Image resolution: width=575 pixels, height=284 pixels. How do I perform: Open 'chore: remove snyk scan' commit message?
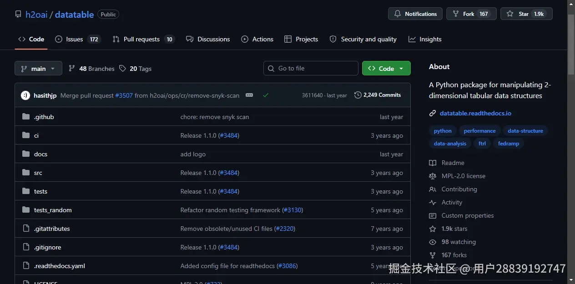pyautogui.click(x=215, y=117)
